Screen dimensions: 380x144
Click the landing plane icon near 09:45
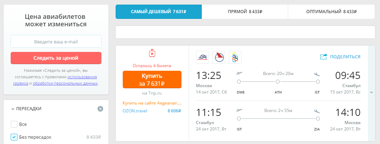(317, 74)
